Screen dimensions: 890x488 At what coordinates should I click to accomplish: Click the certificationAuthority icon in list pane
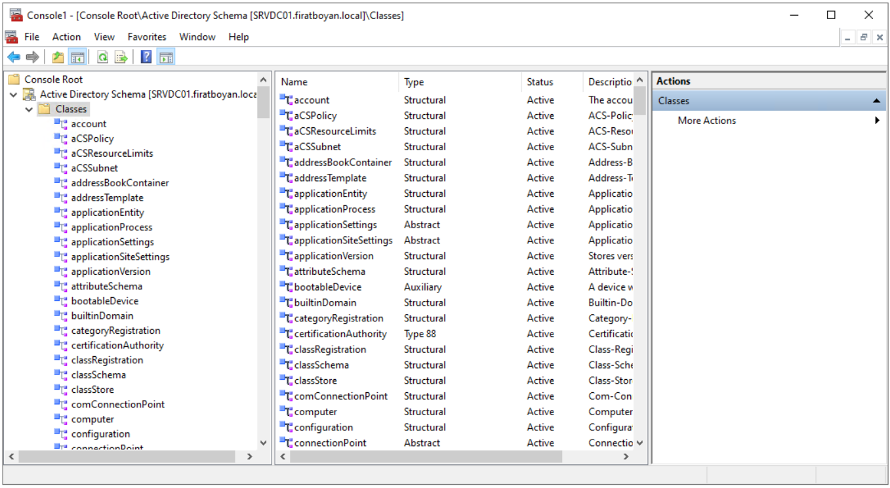pos(286,334)
